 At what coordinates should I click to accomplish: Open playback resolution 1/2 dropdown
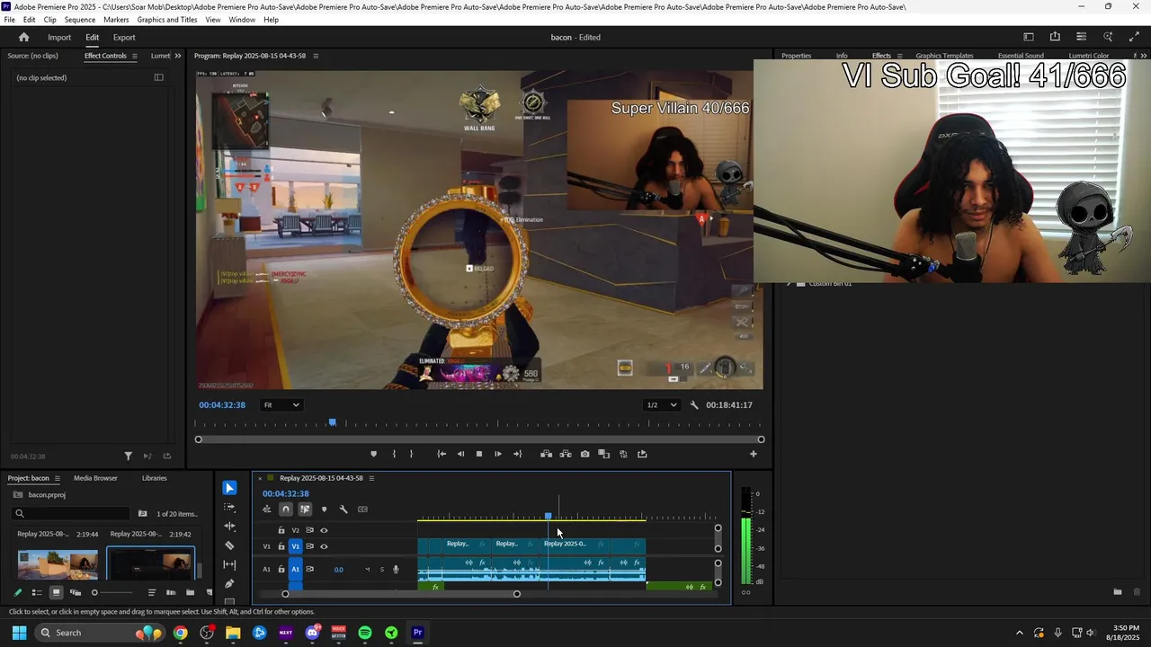pyautogui.click(x=661, y=405)
